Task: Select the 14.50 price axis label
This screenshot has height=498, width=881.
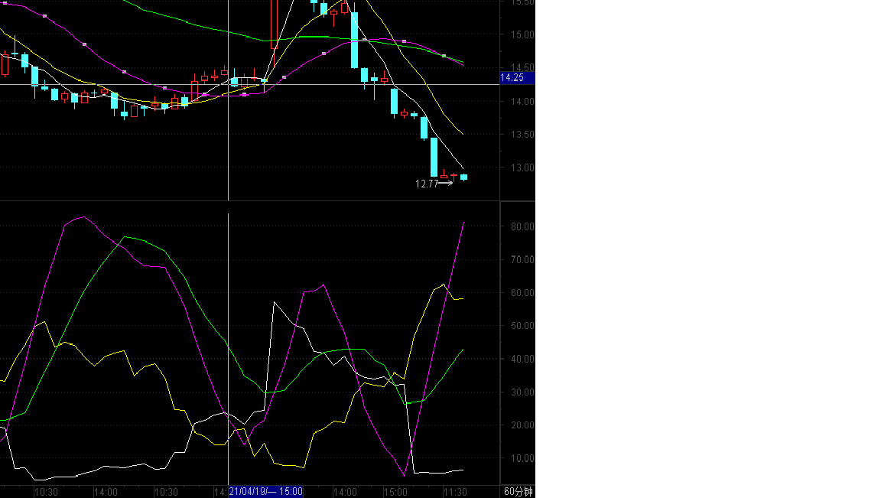Action: (522, 67)
